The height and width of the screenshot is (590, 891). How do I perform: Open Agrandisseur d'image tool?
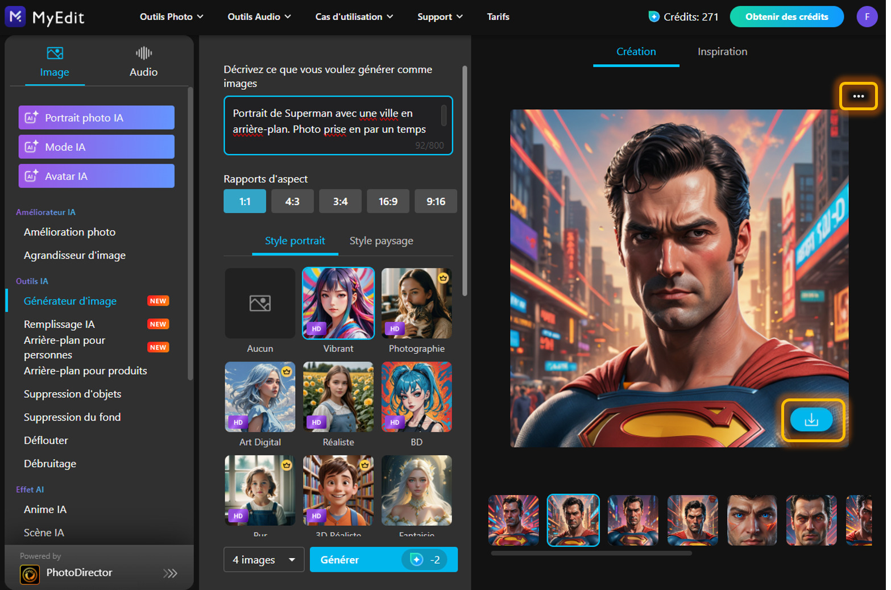click(74, 255)
